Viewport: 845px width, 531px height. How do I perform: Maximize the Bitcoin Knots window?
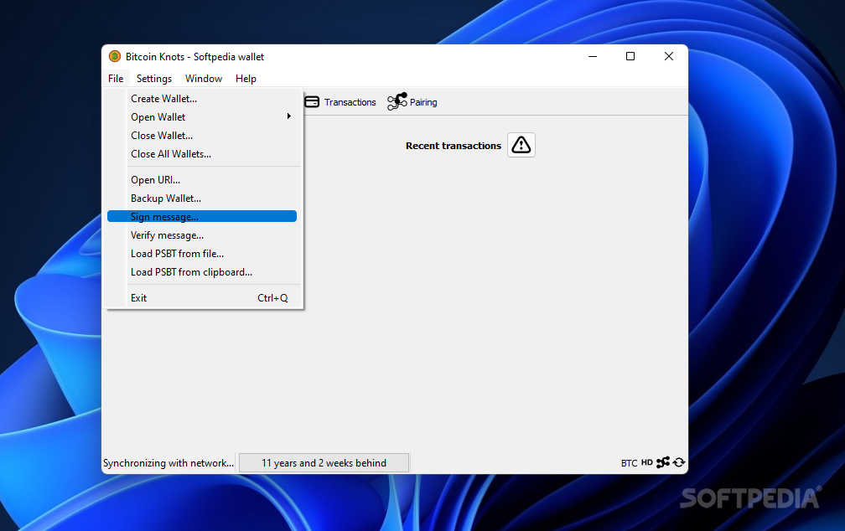point(630,57)
